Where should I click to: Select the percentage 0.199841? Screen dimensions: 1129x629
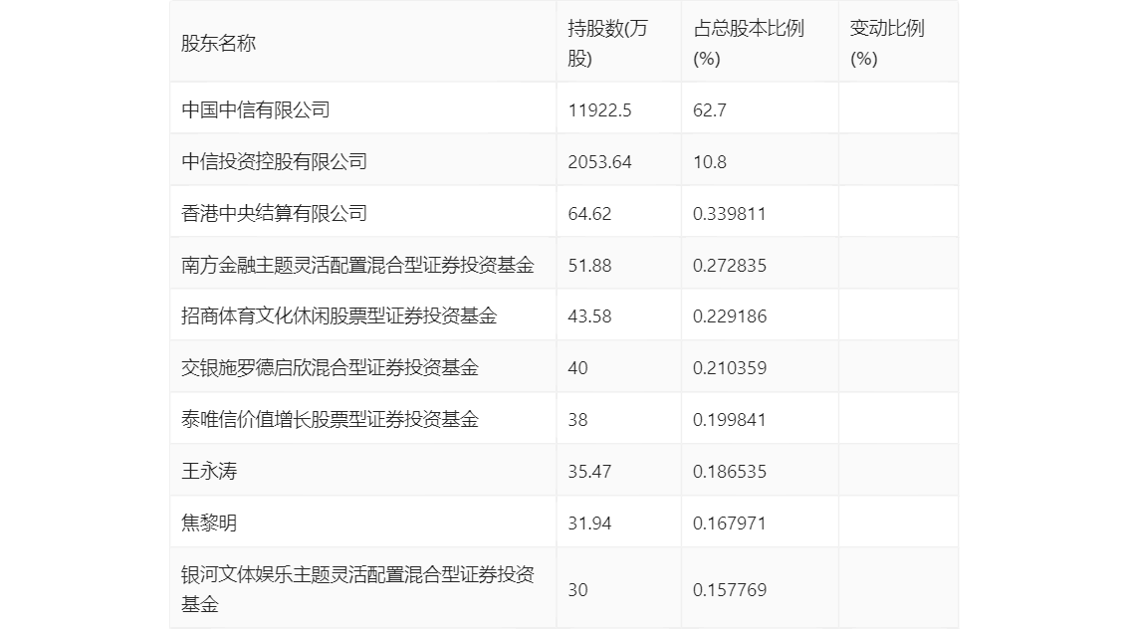(730, 420)
